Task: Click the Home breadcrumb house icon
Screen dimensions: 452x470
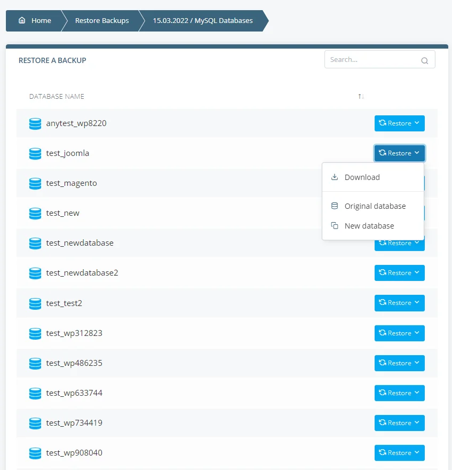Action: [x=21, y=20]
